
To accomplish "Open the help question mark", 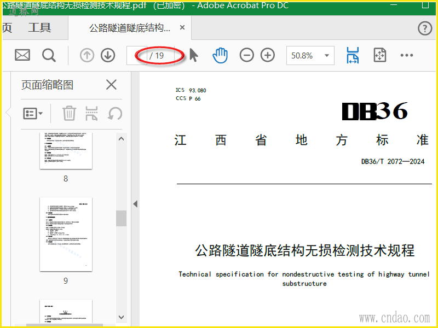I will coord(425,28).
